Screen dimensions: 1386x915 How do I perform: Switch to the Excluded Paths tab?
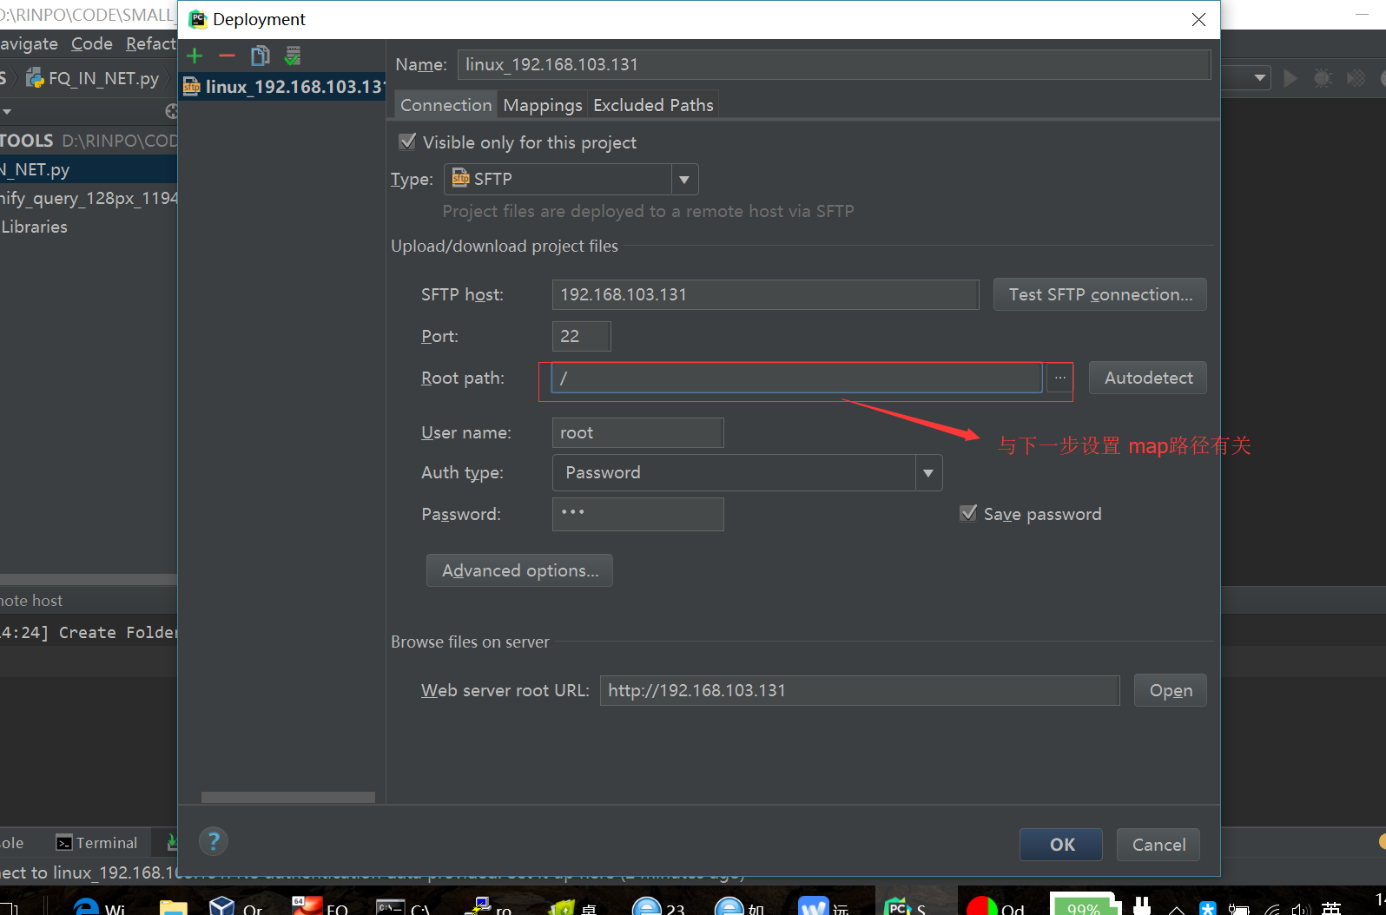coord(653,105)
